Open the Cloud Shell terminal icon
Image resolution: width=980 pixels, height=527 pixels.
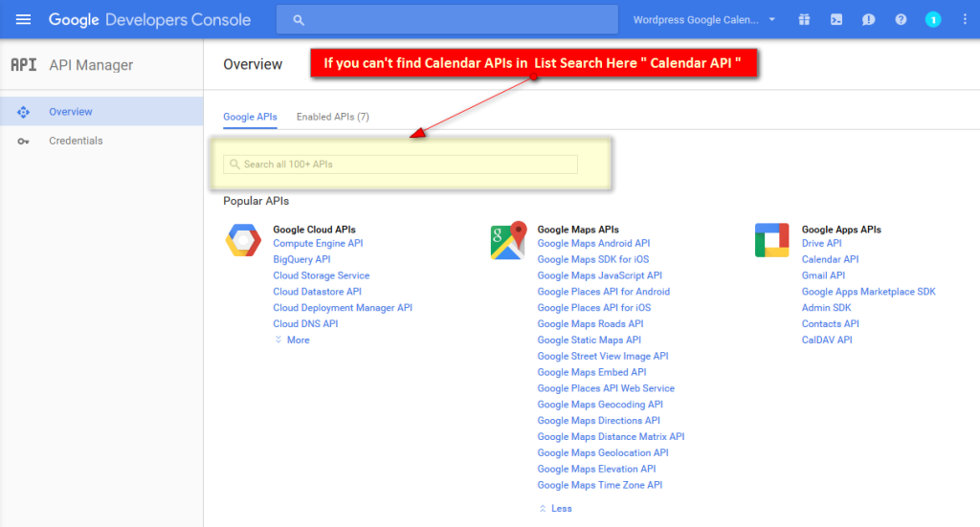[836, 19]
